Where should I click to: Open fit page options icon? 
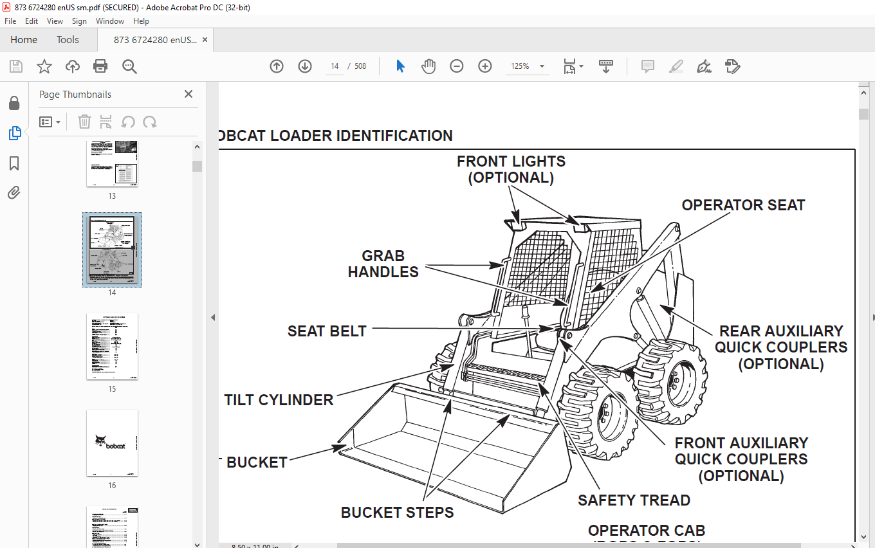point(573,66)
